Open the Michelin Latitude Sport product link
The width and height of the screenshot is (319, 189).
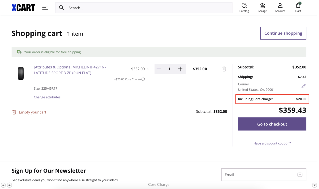(x=70, y=70)
